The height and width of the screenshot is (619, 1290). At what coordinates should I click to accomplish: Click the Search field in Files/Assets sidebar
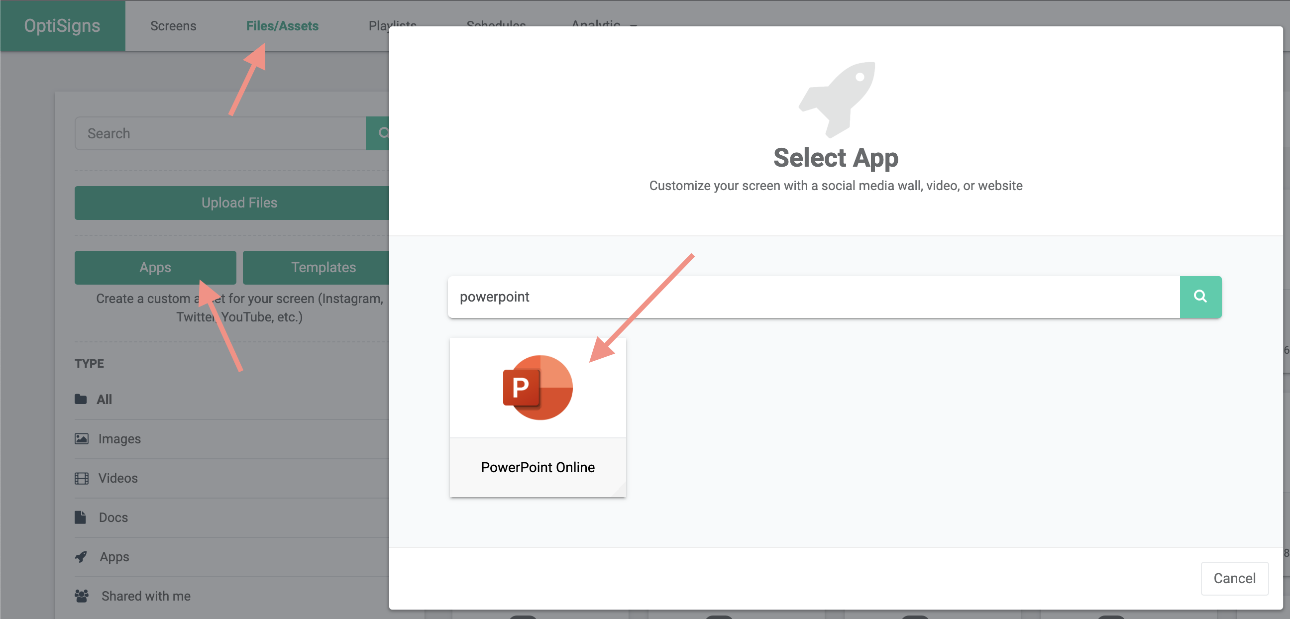coord(220,133)
